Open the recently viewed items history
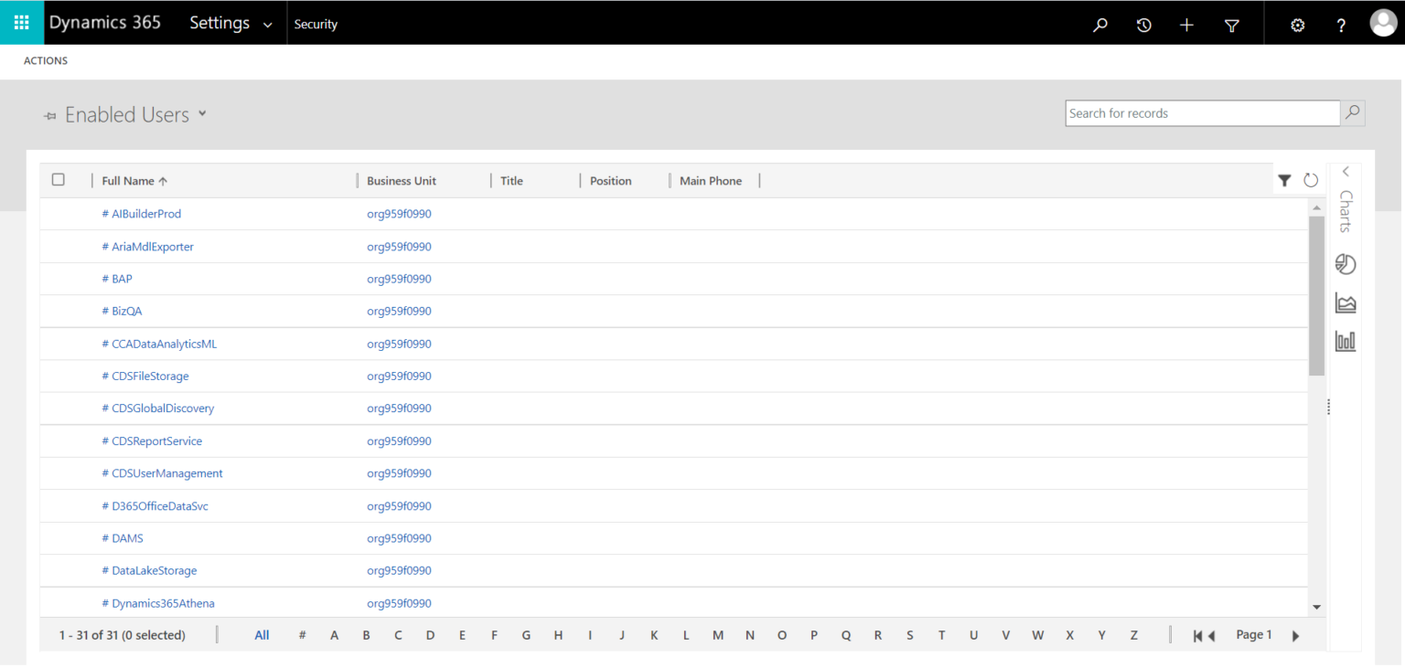Screen dimensions: 1405x668 pos(1142,23)
